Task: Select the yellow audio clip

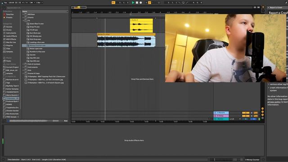Action: tap(141, 26)
